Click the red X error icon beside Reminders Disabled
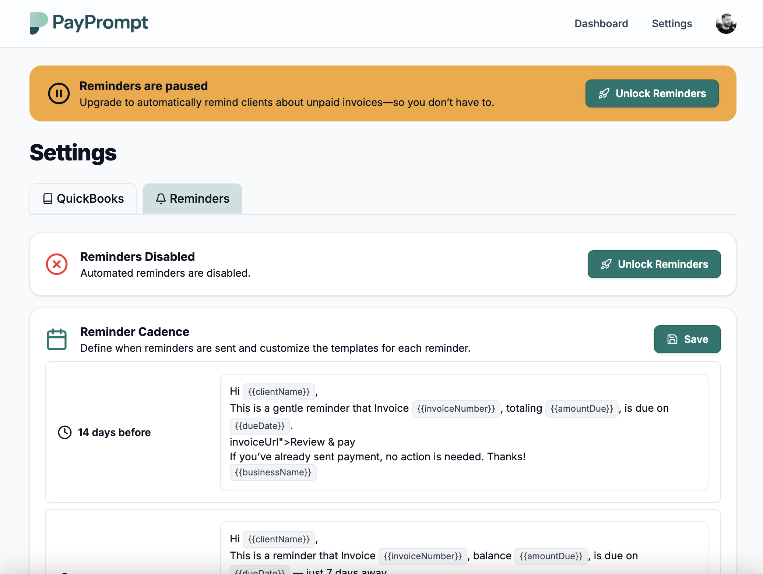This screenshot has width=763, height=574. (57, 264)
